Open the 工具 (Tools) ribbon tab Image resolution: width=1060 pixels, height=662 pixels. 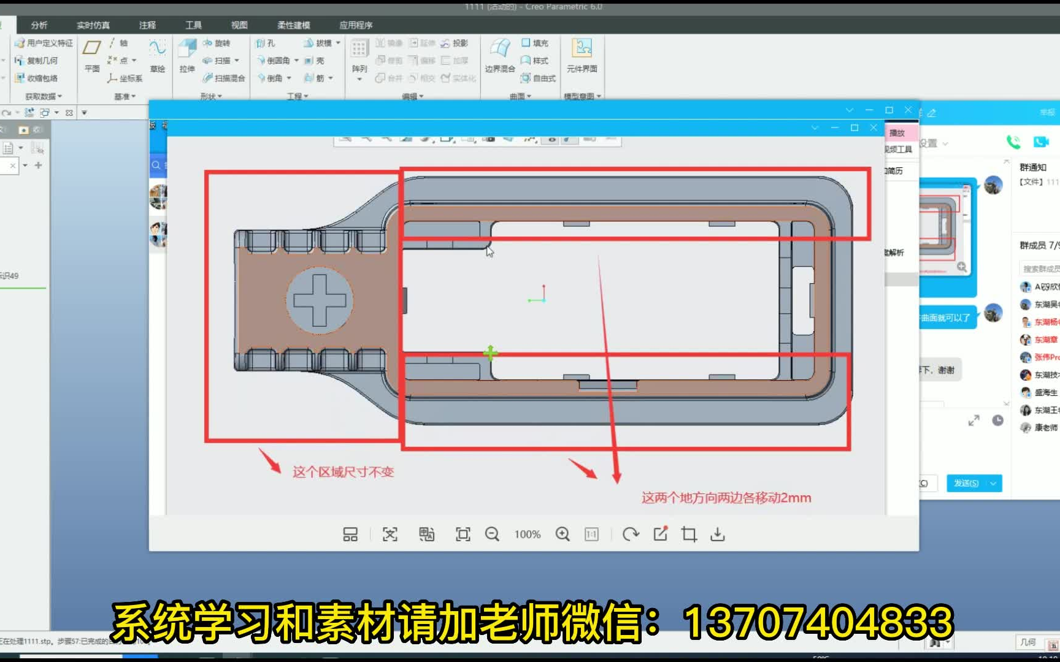pos(194,25)
